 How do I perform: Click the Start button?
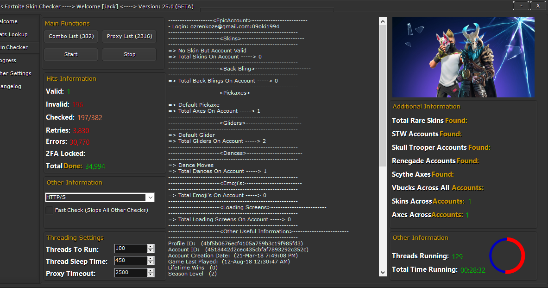(71, 55)
